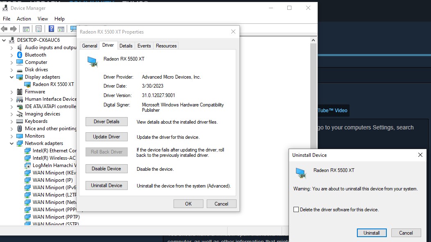
Task: Switch to the General tab
Action: [x=90, y=46]
